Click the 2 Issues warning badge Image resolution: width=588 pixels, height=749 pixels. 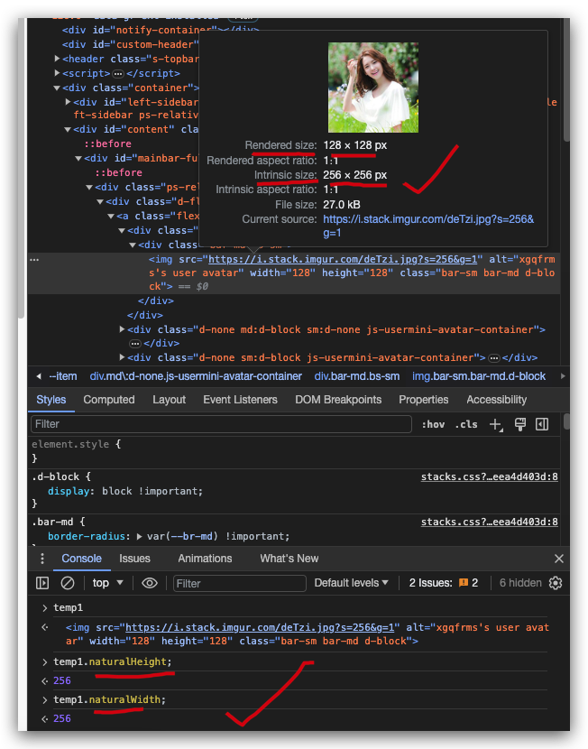tap(444, 583)
